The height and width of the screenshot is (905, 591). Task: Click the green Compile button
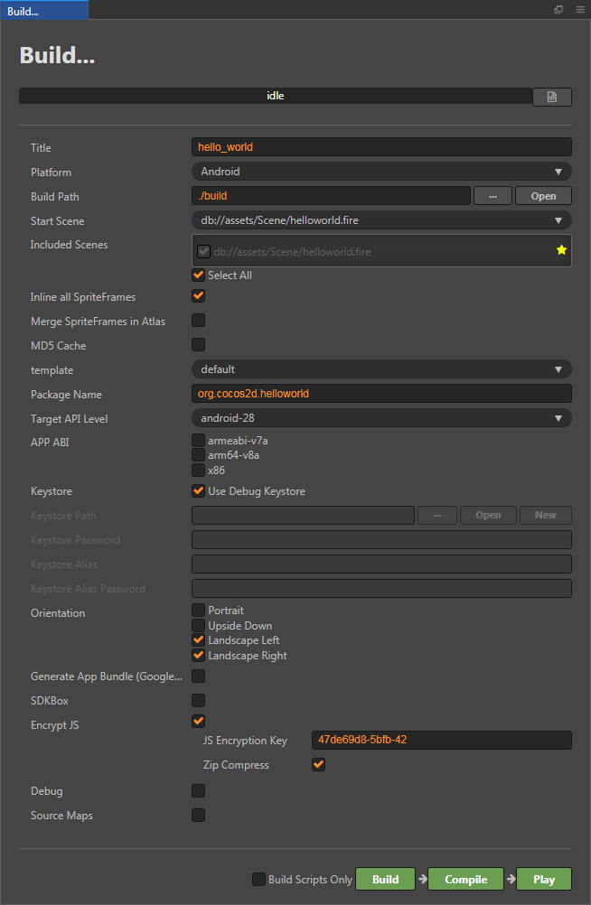coord(465,879)
